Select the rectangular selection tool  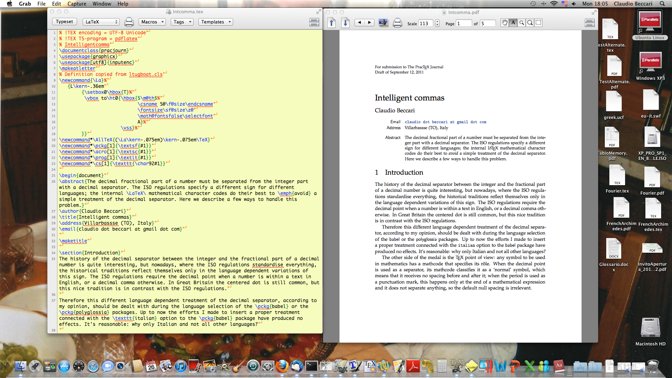[x=538, y=23]
